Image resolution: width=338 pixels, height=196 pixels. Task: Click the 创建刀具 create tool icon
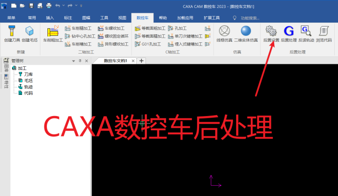12,34
